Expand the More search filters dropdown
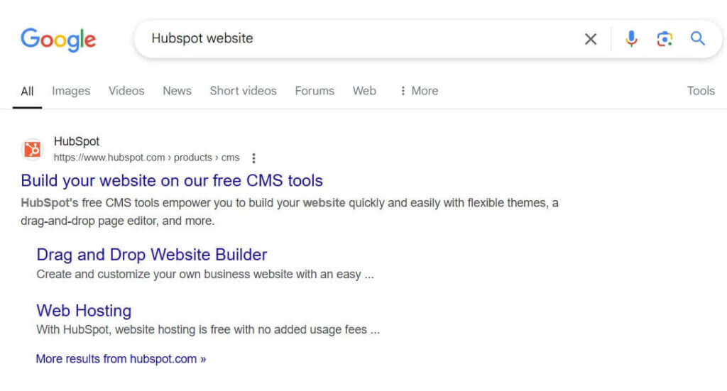 [x=419, y=91]
